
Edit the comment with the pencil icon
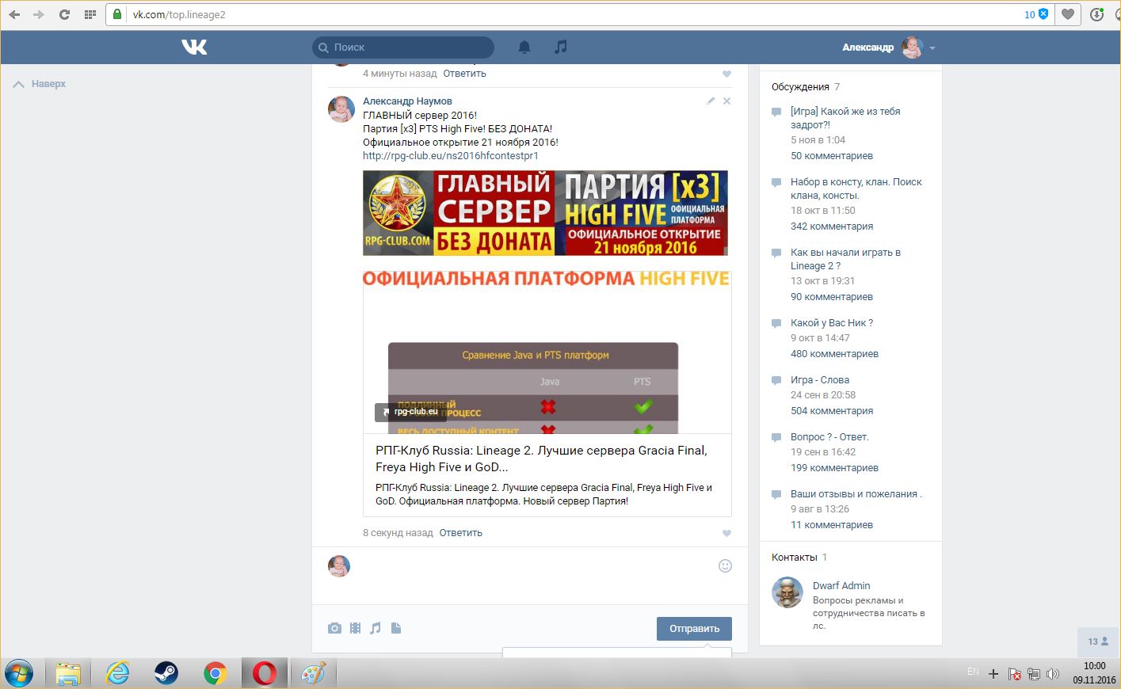pyautogui.click(x=711, y=101)
